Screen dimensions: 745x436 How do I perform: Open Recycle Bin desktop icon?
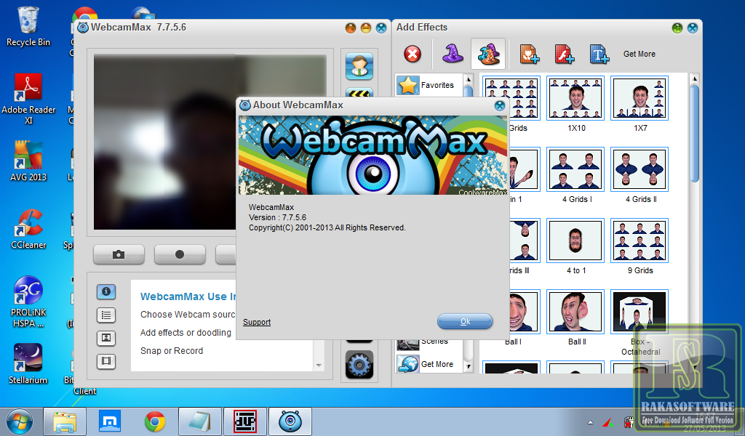tap(28, 27)
